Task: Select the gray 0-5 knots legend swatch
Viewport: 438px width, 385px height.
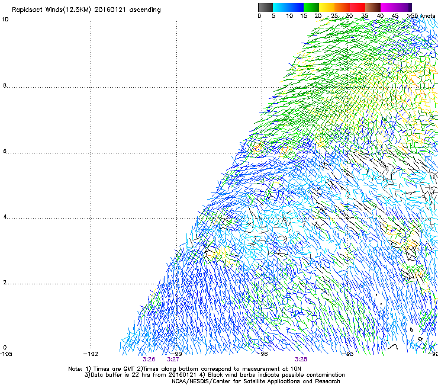Action: pyautogui.click(x=265, y=7)
